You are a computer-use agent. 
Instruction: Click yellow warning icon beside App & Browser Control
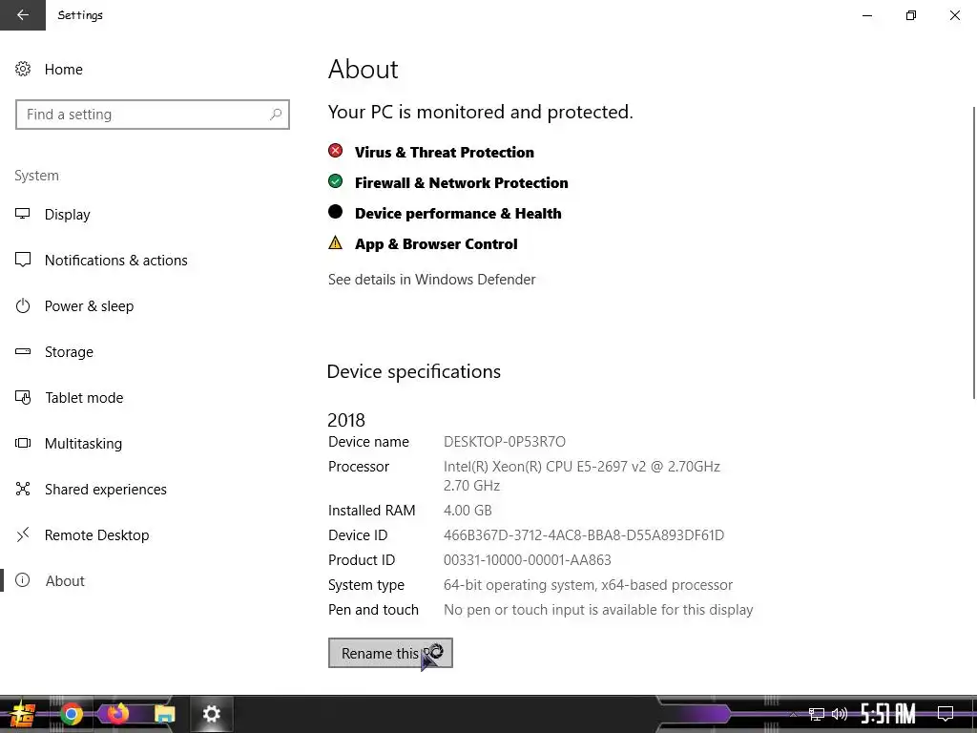pos(335,242)
